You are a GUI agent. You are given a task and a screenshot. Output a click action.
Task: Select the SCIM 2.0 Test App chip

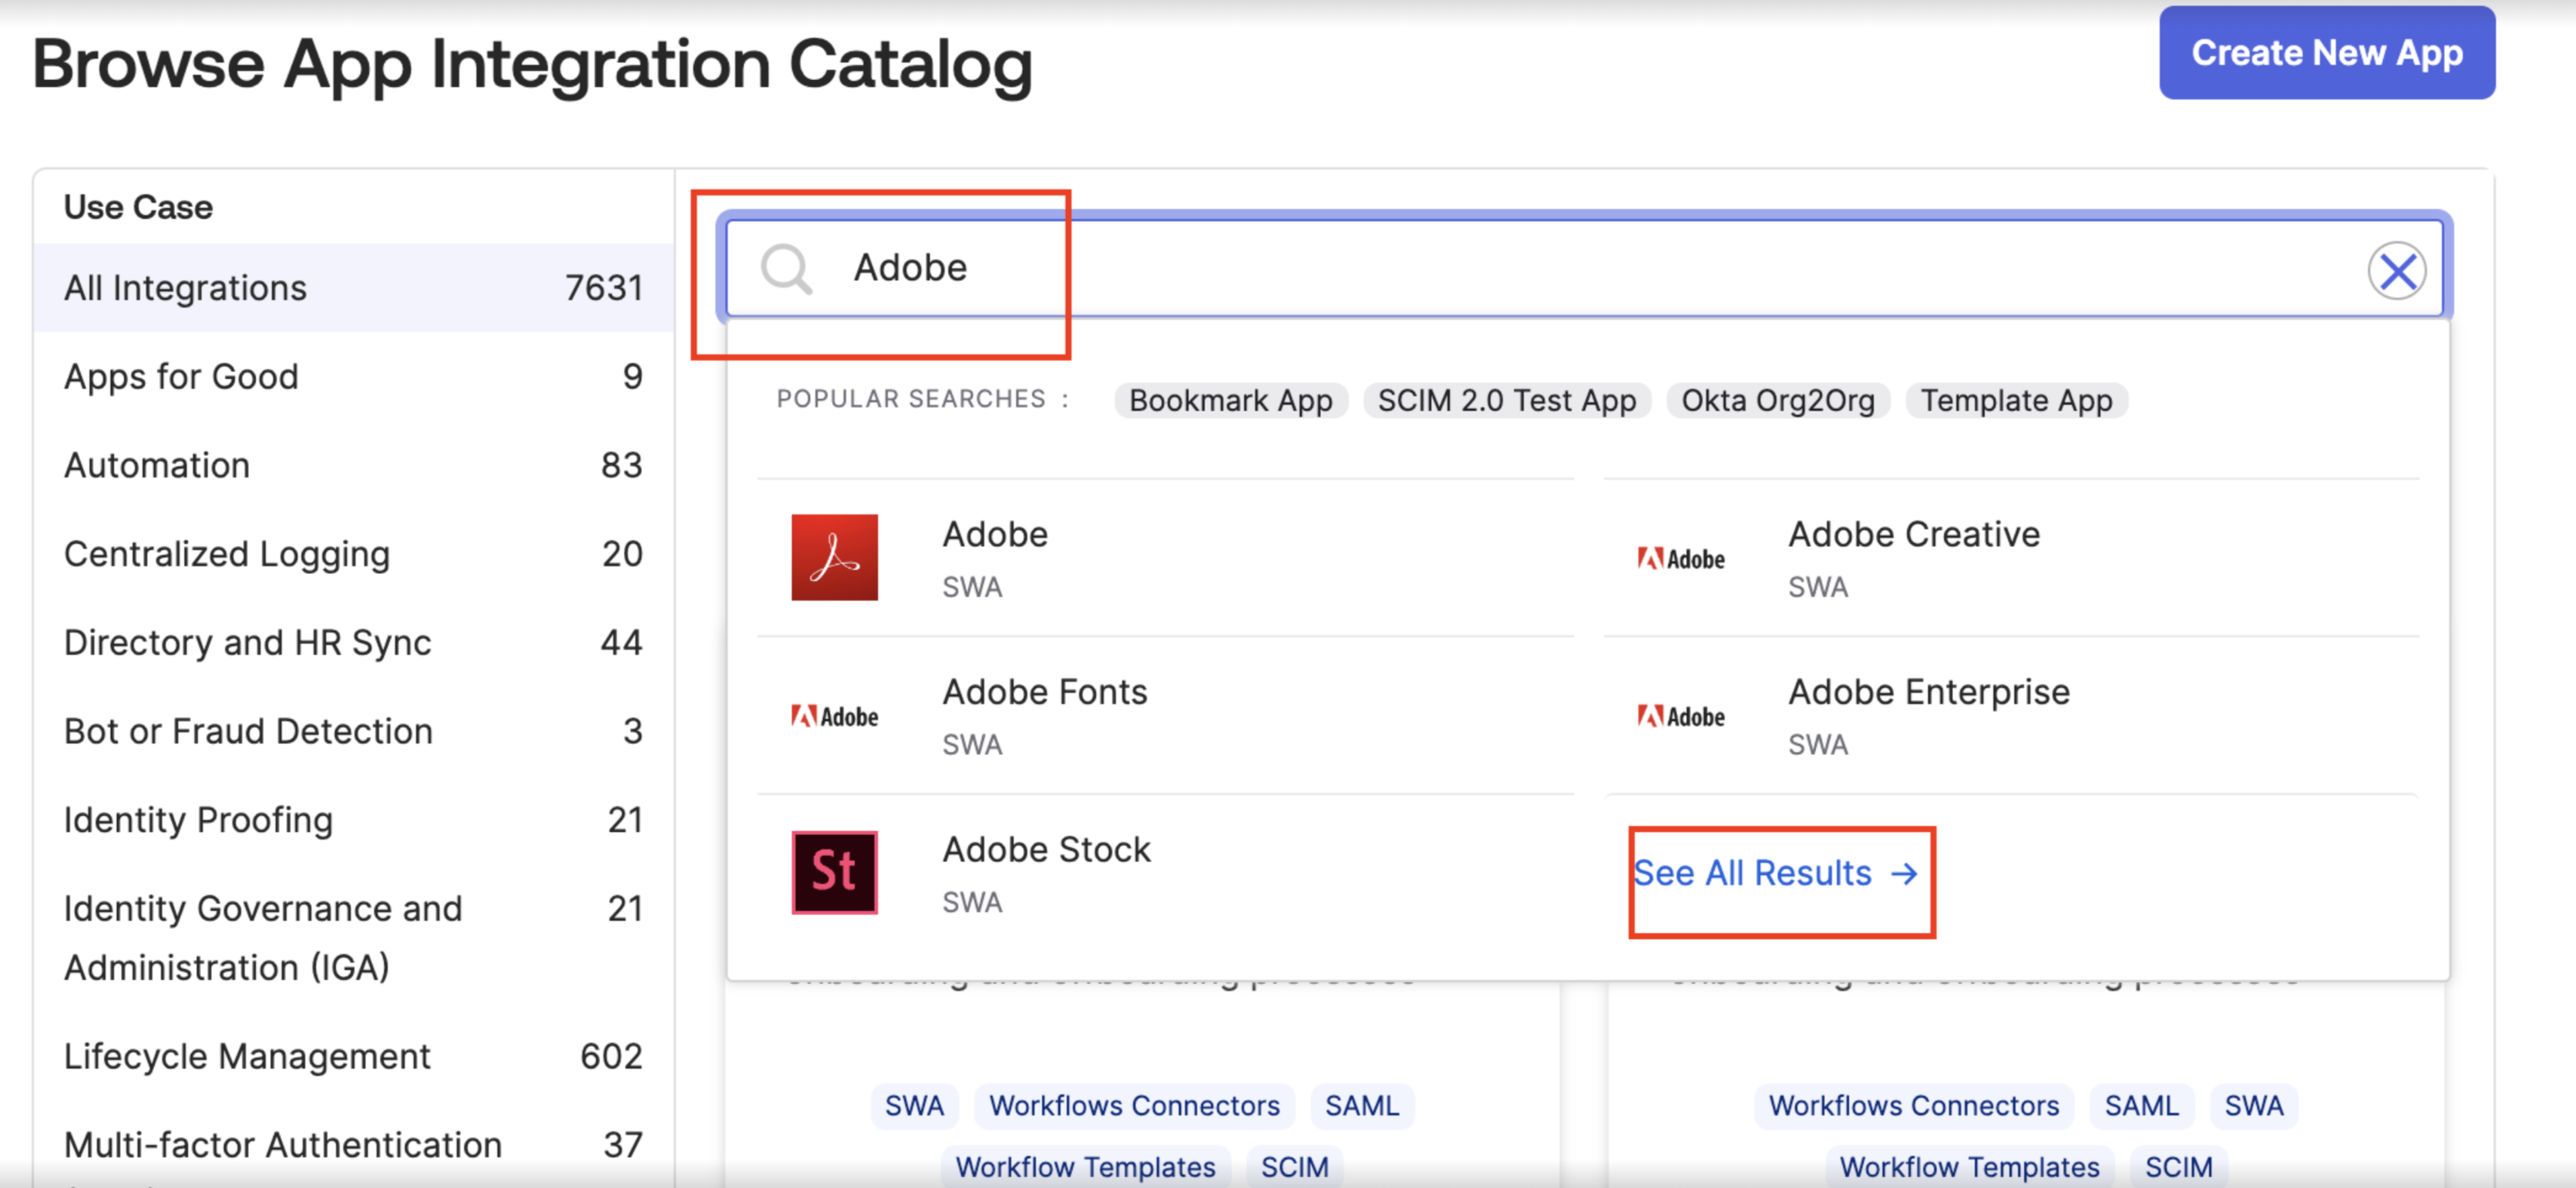pyautogui.click(x=1507, y=401)
